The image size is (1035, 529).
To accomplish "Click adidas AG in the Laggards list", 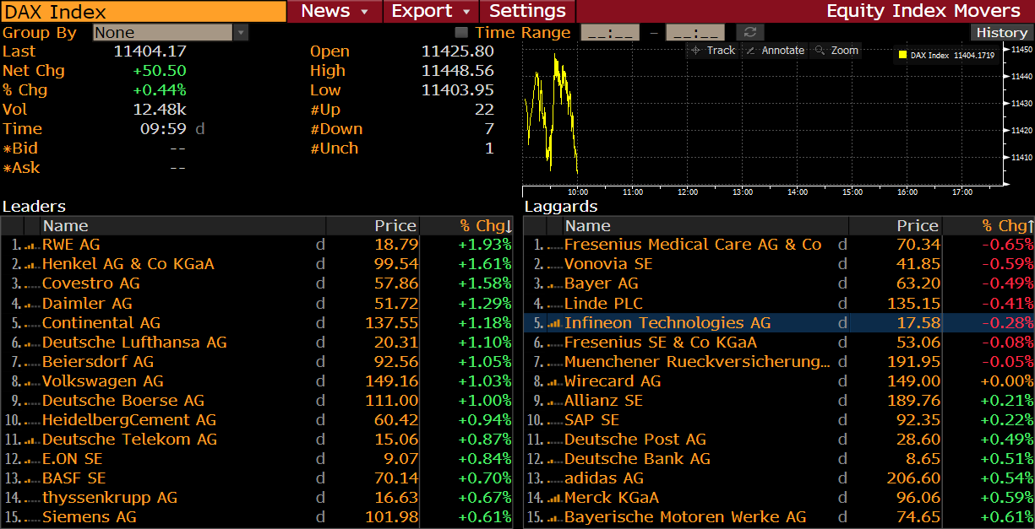I will [x=604, y=478].
